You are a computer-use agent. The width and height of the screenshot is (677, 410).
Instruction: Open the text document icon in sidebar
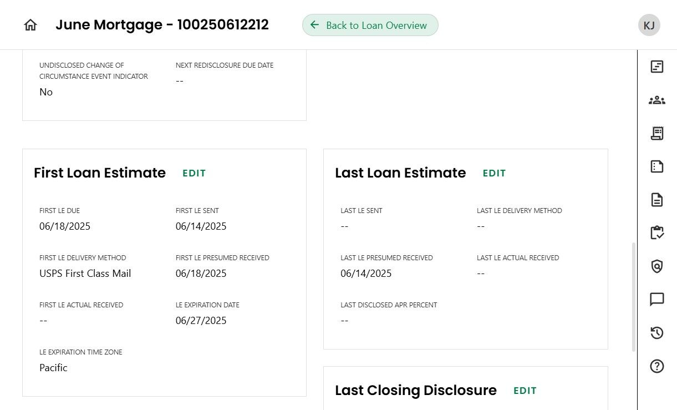(656, 200)
